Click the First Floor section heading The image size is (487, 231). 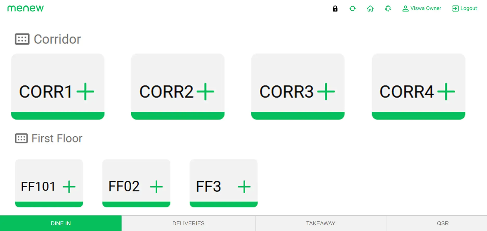pyautogui.click(x=57, y=138)
